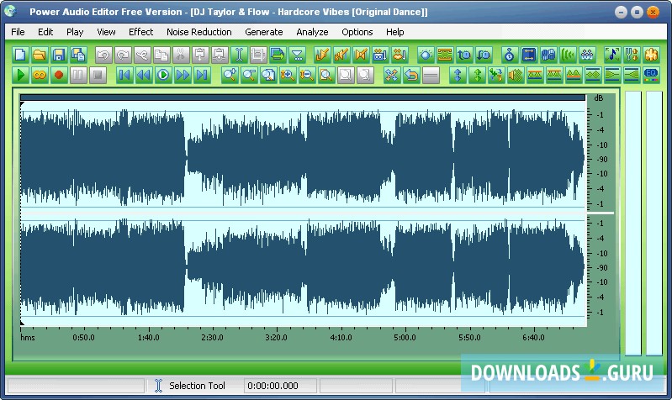The height and width of the screenshot is (400, 672).
Task: Open the EQ equalizer icon
Action: point(651,75)
